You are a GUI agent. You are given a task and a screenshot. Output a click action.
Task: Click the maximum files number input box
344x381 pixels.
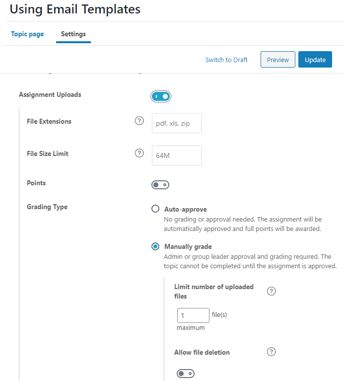193,315
